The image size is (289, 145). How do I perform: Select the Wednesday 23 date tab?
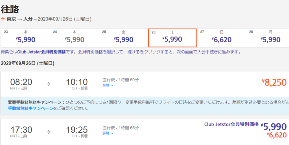pos(25,38)
